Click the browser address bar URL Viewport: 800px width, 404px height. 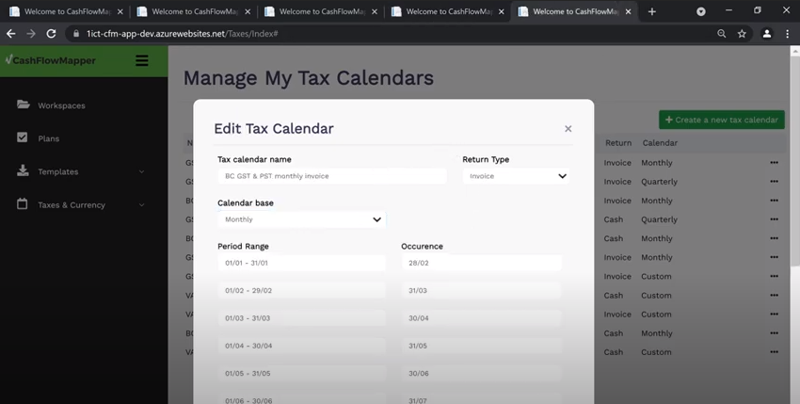(183, 34)
